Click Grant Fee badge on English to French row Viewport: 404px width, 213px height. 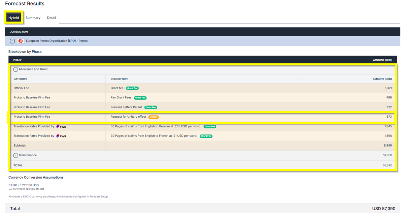206,136
